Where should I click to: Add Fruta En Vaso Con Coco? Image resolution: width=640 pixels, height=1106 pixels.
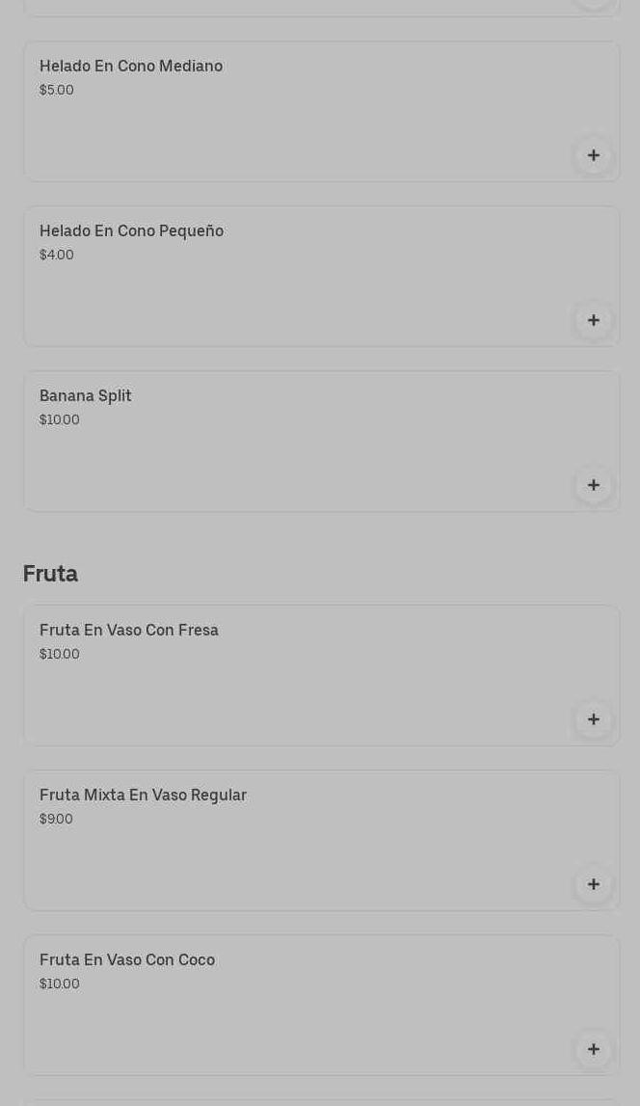[x=593, y=1049]
